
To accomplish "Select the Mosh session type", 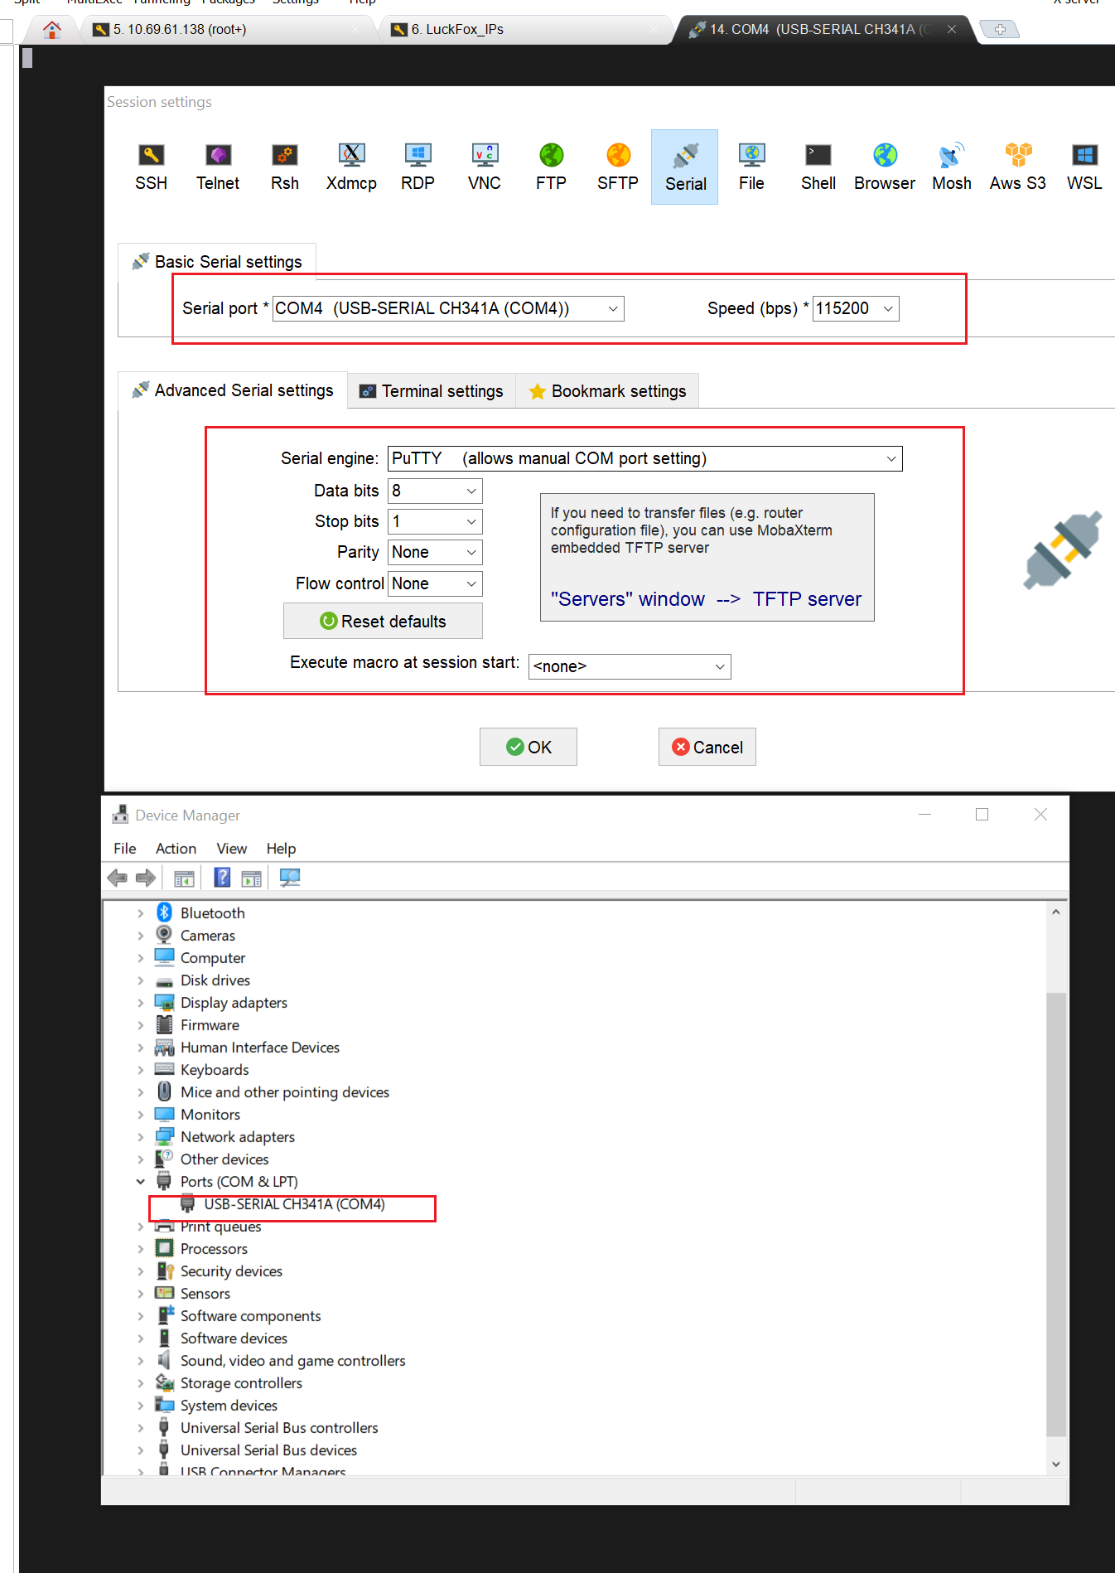I will pos(952,167).
